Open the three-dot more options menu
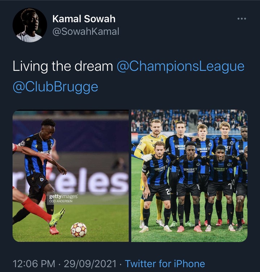This screenshot has width=260, height=272. [242, 18]
